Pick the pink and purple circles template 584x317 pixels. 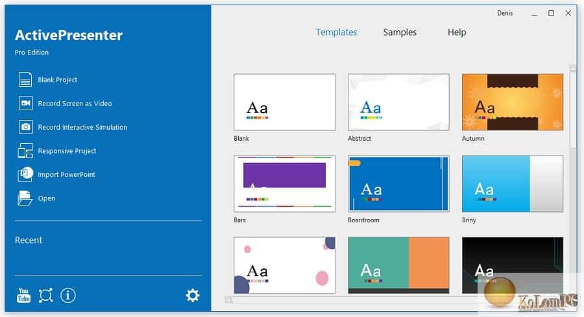[x=285, y=265]
